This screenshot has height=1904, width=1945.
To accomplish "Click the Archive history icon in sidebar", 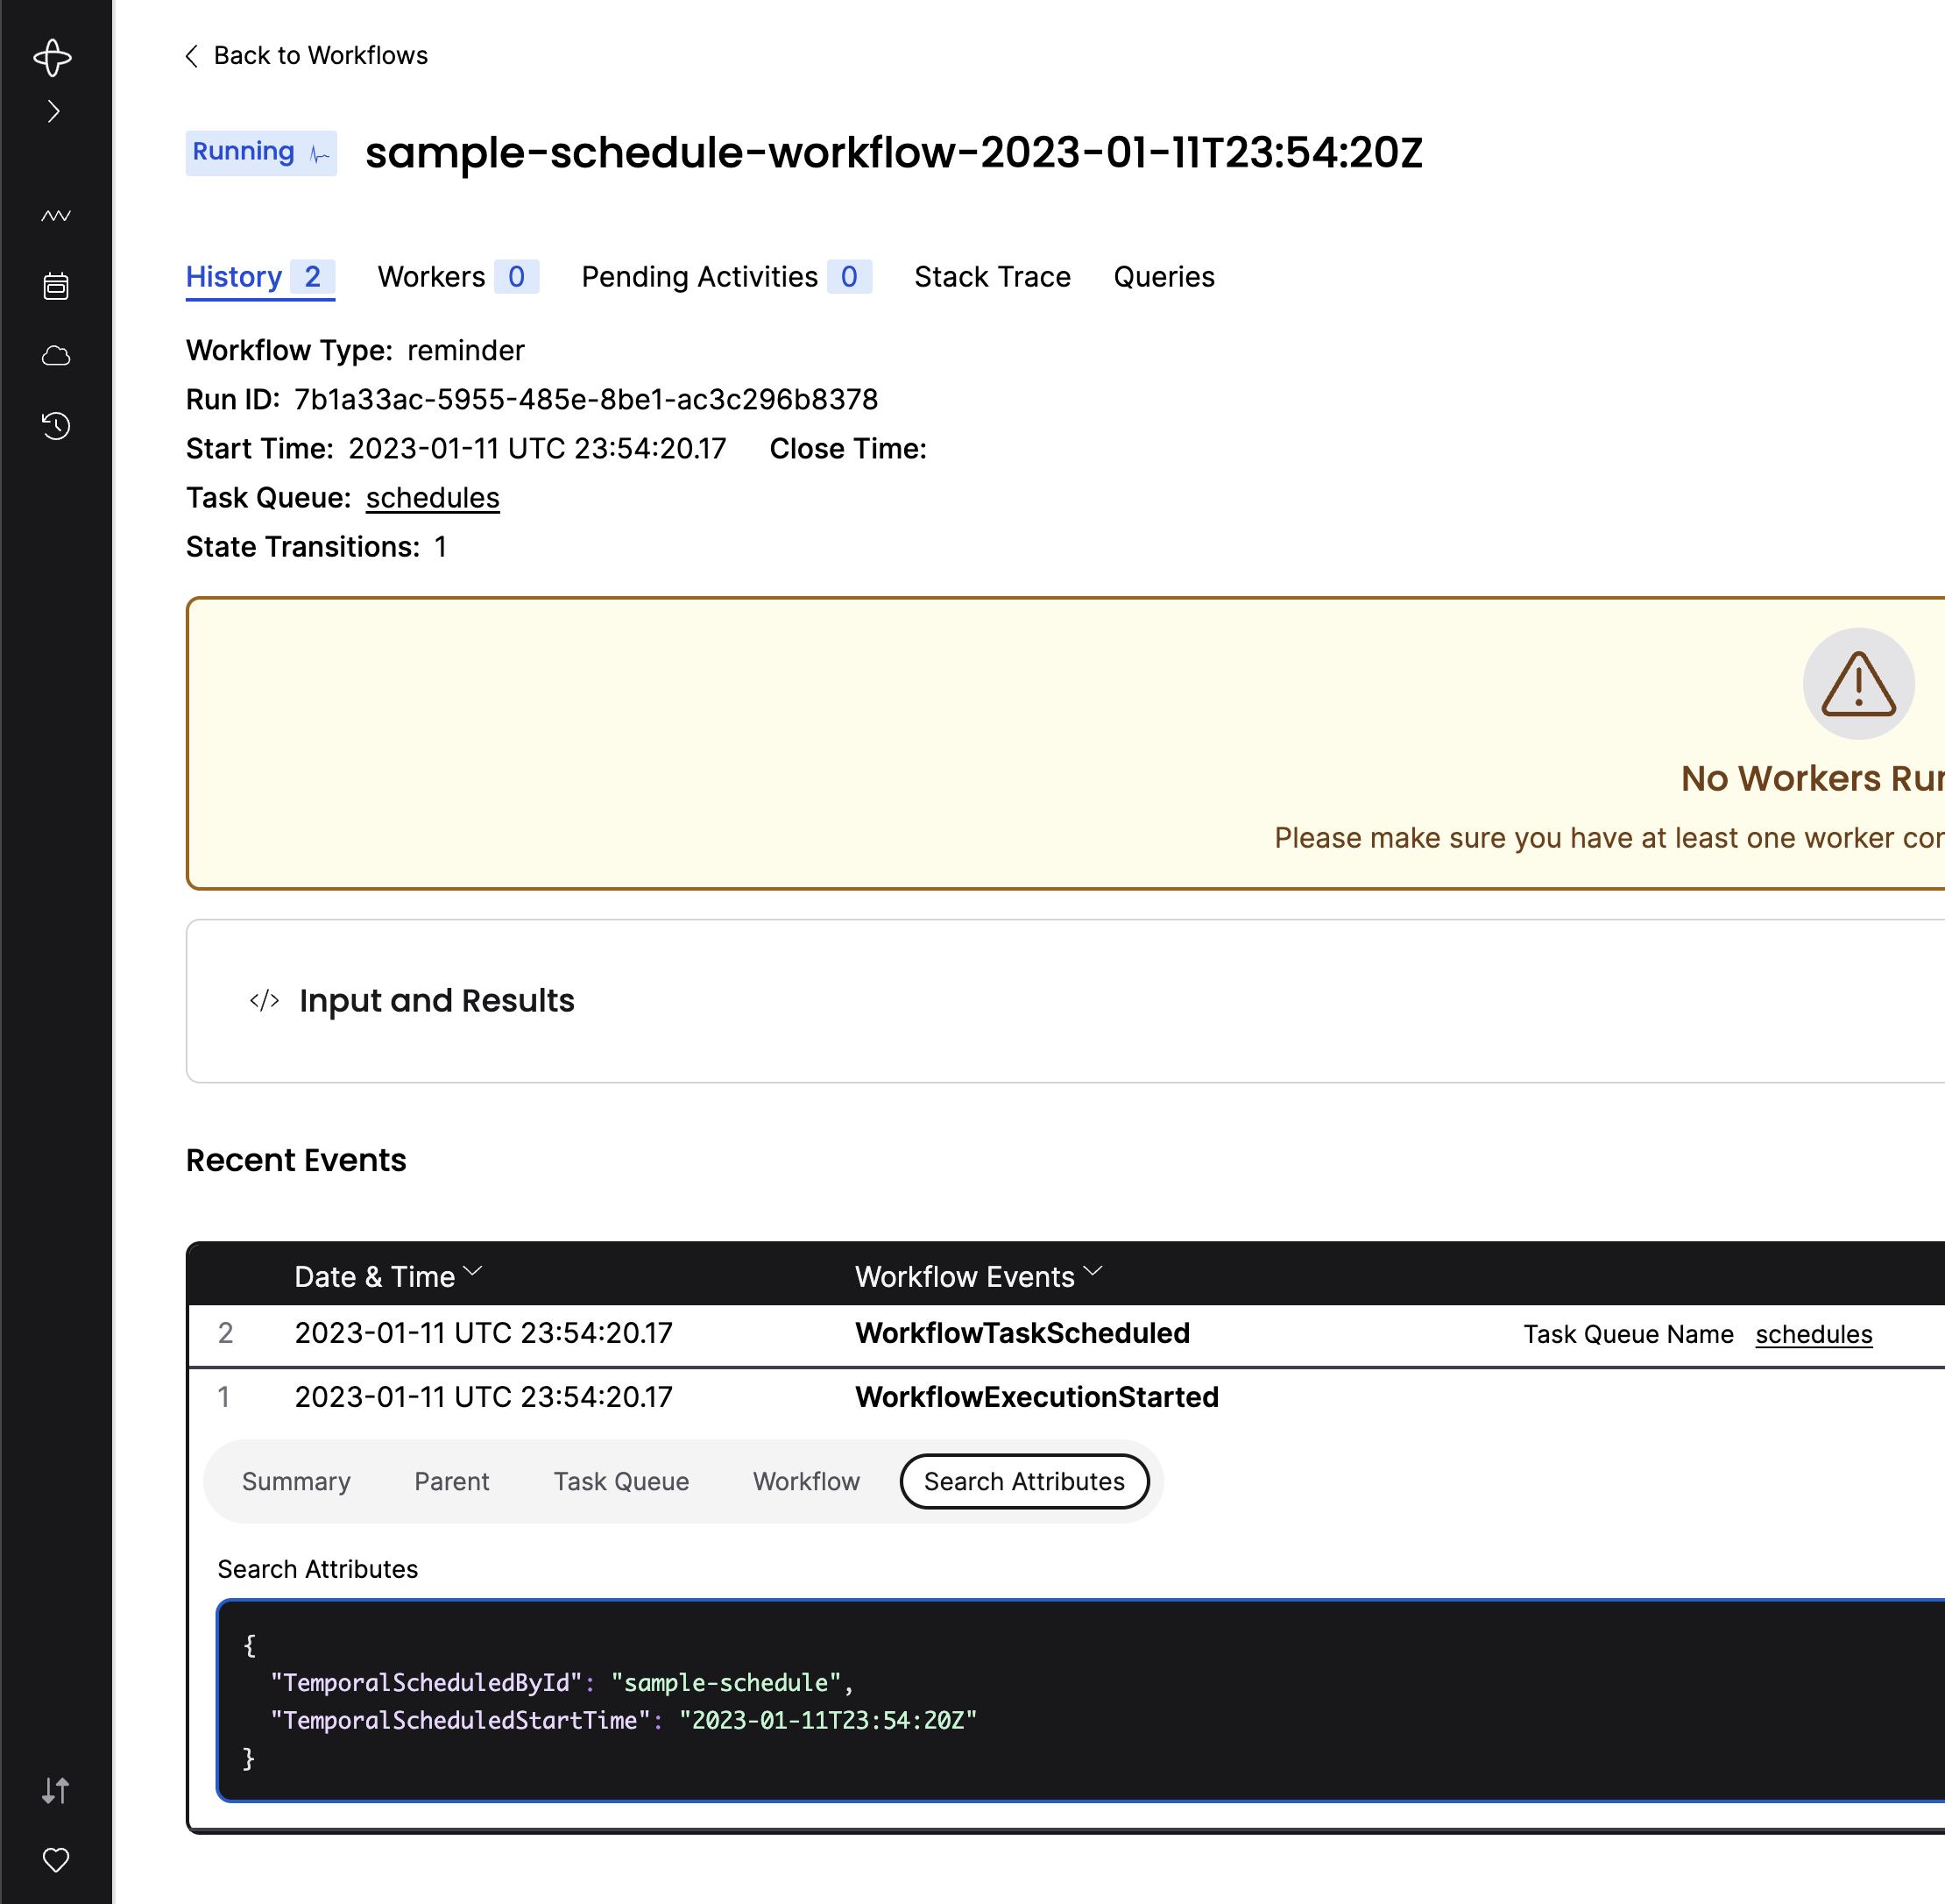I will tap(57, 425).
